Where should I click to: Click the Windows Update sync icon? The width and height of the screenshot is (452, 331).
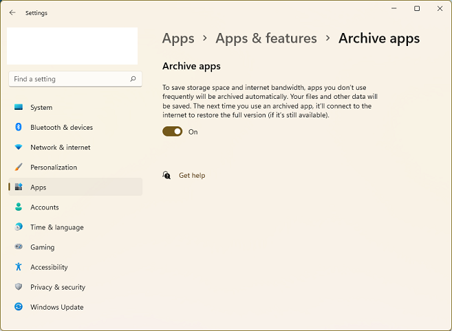pos(19,306)
